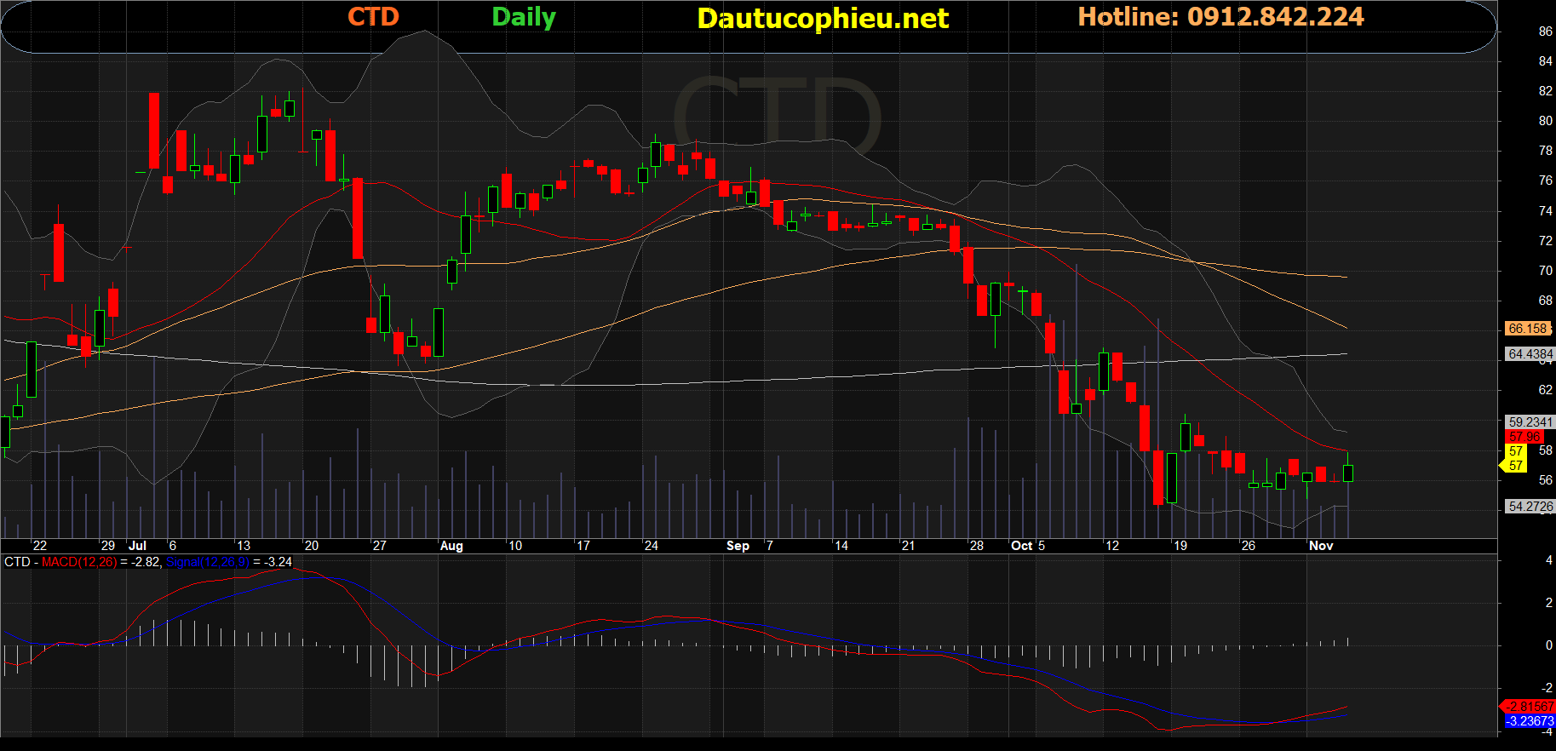The image size is (1556, 751).
Task: Open the Dautucophieu.net link
Action: (822, 19)
